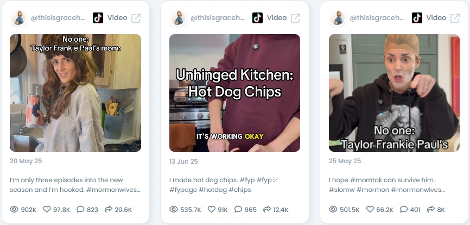Open @thisisgraceh profile link on 25 May card
The width and height of the screenshot is (470, 225).
(x=377, y=18)
